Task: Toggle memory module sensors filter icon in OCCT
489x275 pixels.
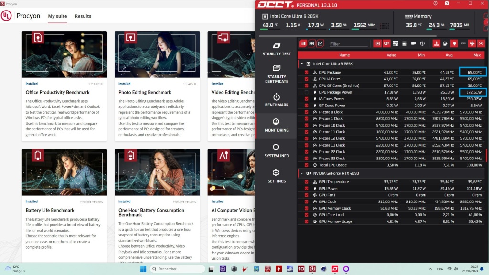Action: click(x=413, y=43)
